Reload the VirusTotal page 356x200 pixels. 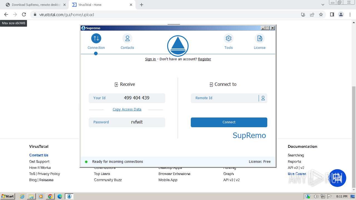pos(24,14)
